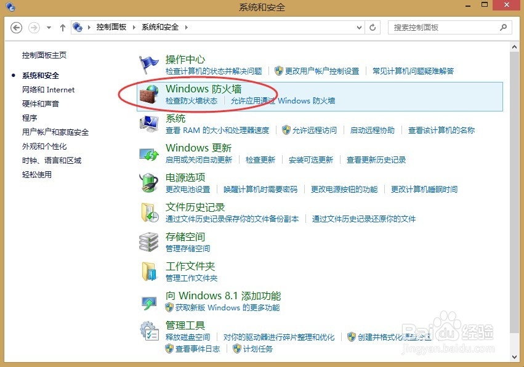
Task: Click 查看 RAM 的大小和处理器速度
Action: 217,131
